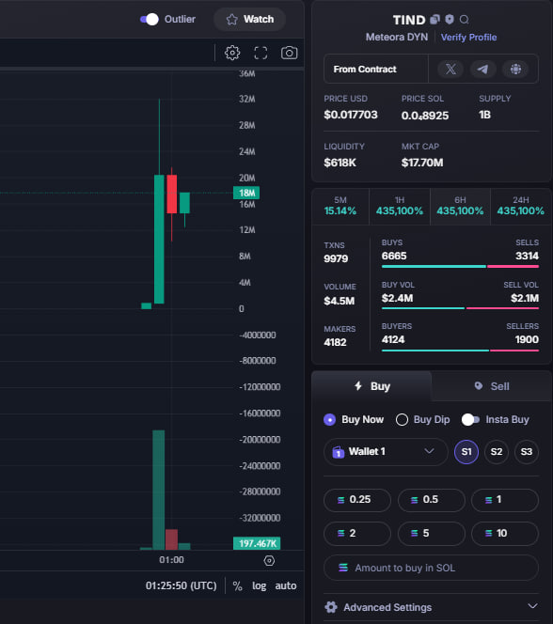The image size is (553, 624).
Task: Click the Advanced Settings gear icon
Action: tap(331, 607)
